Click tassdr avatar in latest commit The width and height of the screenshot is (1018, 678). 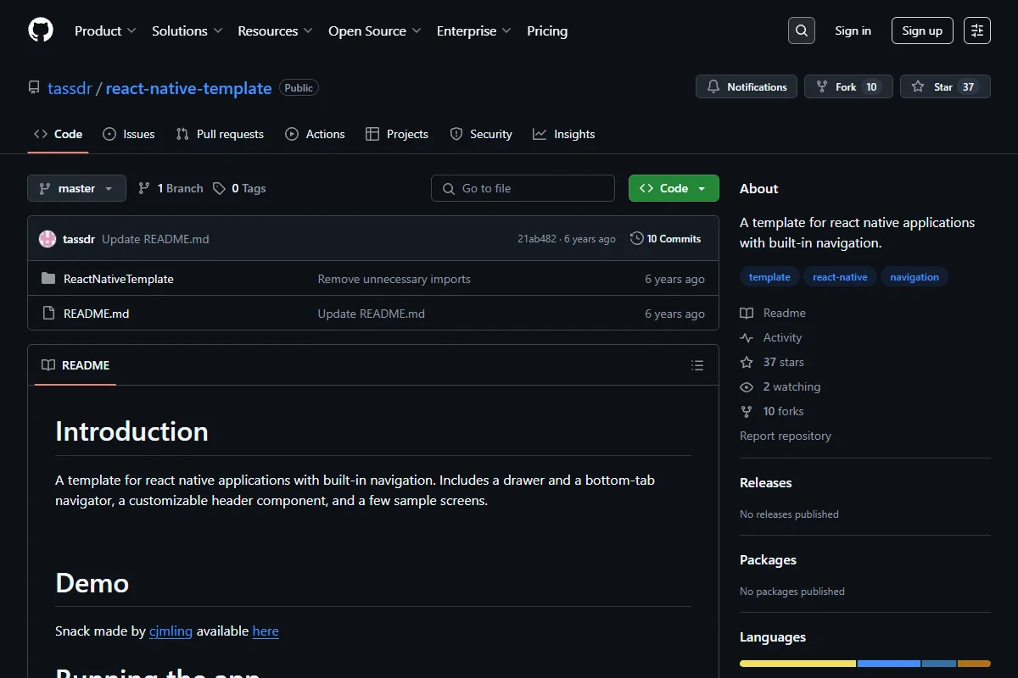pyautogui.click(x=48, y=239)
